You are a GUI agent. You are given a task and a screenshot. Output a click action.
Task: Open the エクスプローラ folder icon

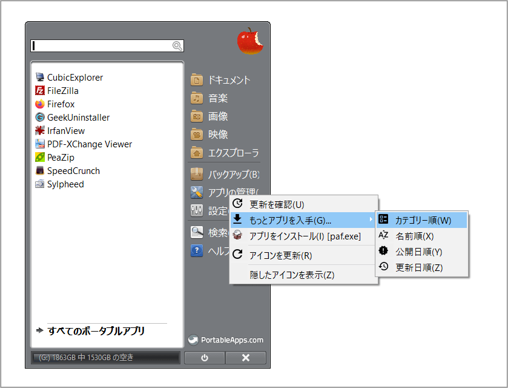(x=197, y=153)
